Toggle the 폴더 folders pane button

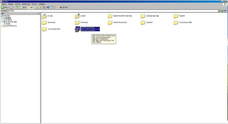coord(30,7)
